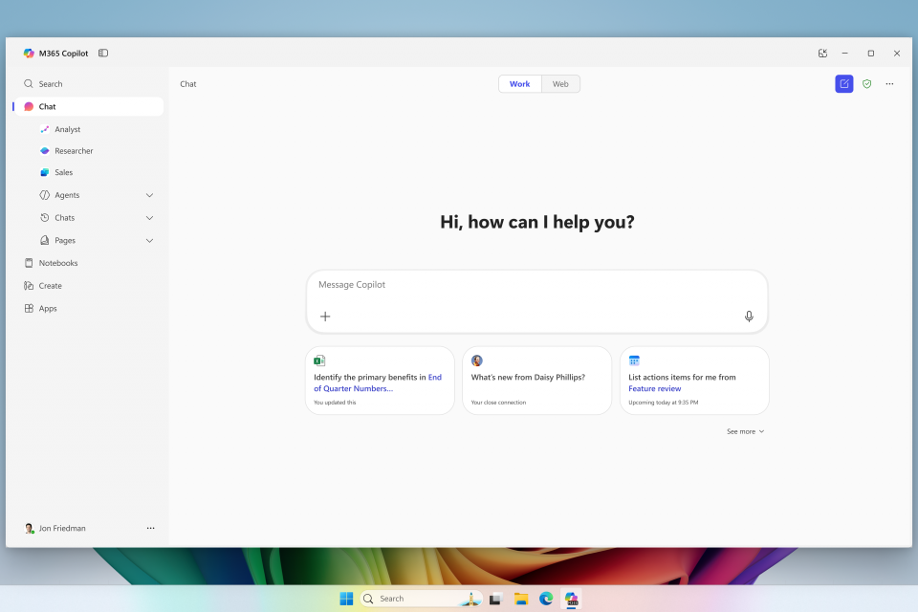Image resolution: width=918 pixels, height=612 pixels.
Task: Click the new chat compose icon
Action: (x=843, y=84)
